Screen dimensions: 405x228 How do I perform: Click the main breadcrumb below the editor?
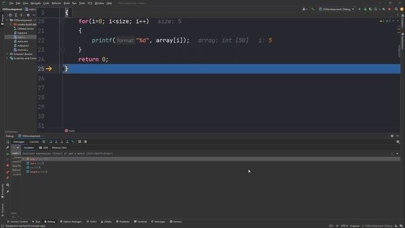click(70, 131)
